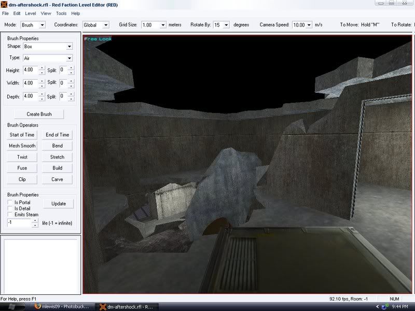Expand hidden system tray icons arrow
The width and height of the screenshot is (415, 311).
[x=377, y=307]
